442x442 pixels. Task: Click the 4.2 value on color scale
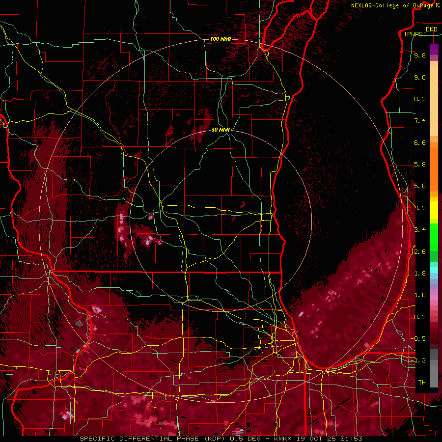coord(420,208)
